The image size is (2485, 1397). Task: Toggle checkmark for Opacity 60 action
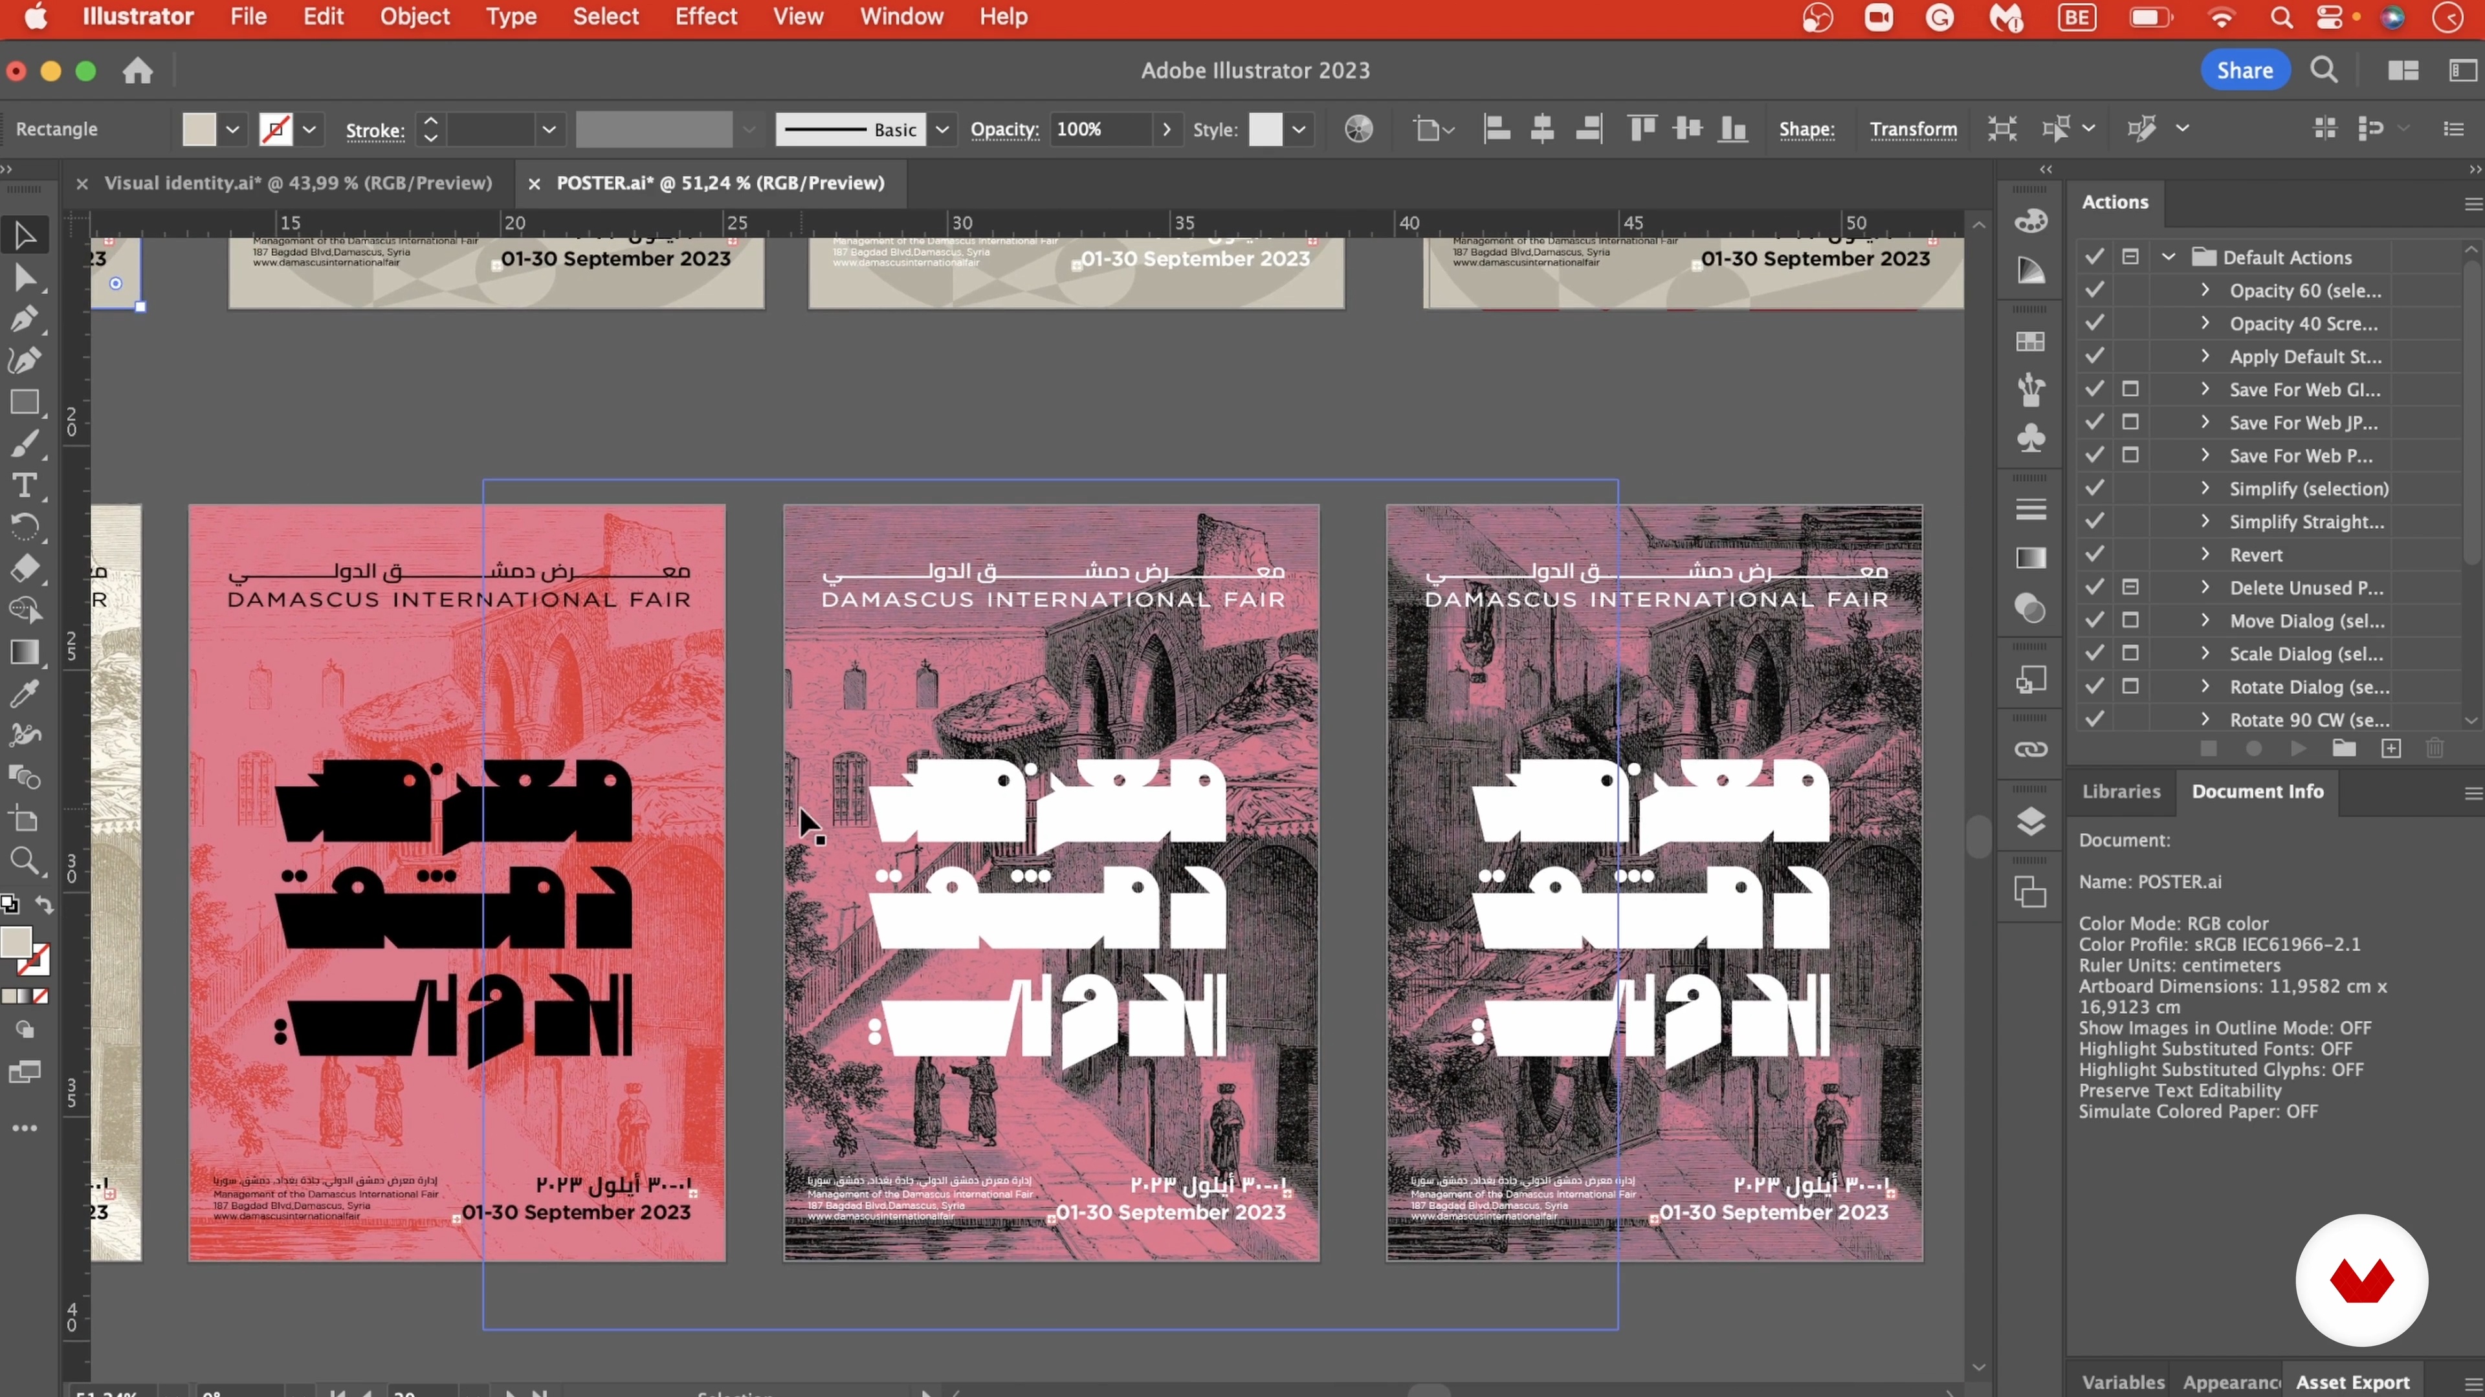tap(2094, 290)
